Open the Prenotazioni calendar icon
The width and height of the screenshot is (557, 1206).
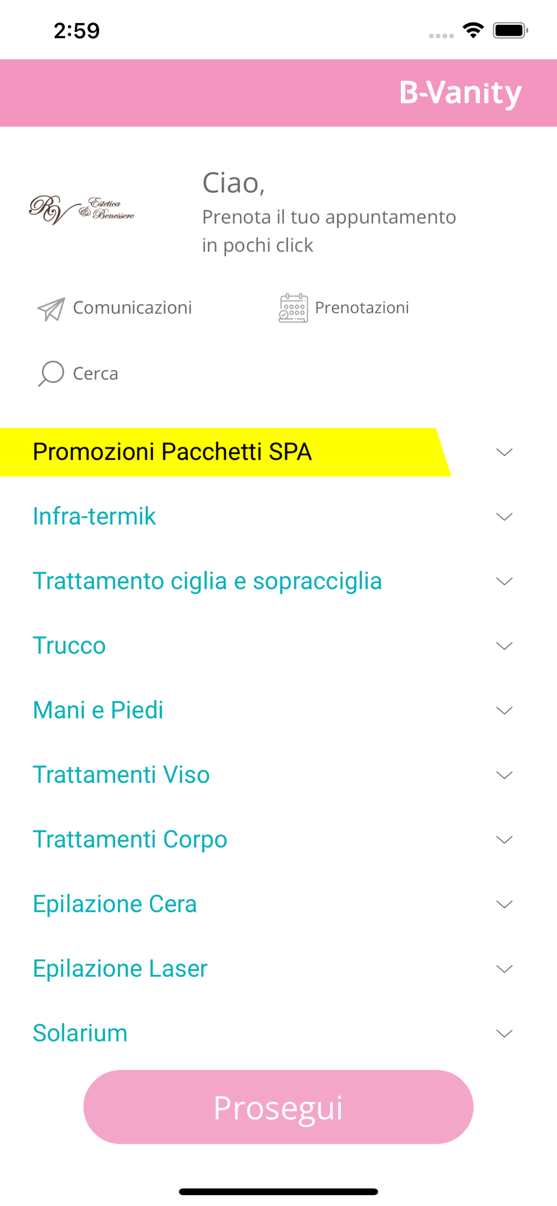pyautogui.click(x=293, y=308)
